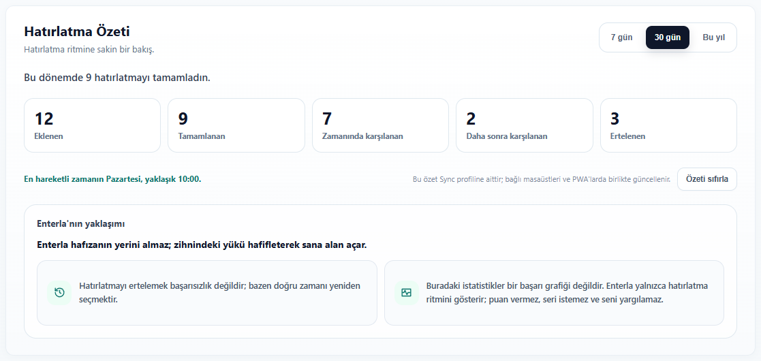Switch to the Bu yıl period
Viewport: 761px width, 361px height.
click(x=713, y=37)
